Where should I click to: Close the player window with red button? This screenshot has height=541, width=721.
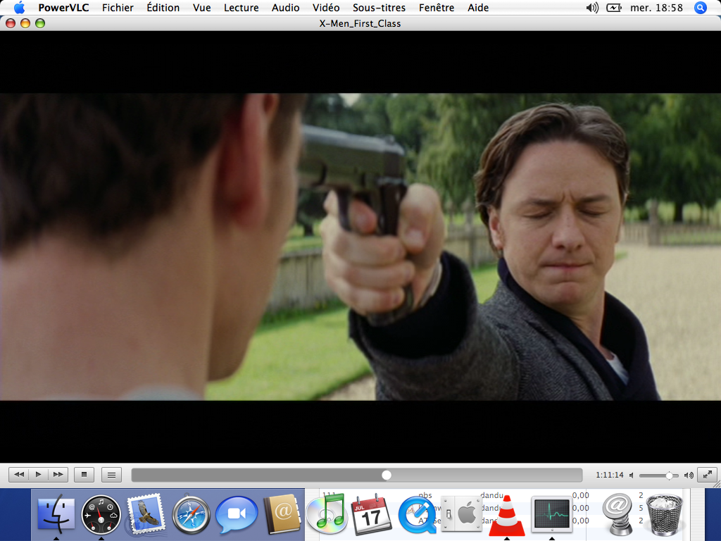[x=11, y=23]
